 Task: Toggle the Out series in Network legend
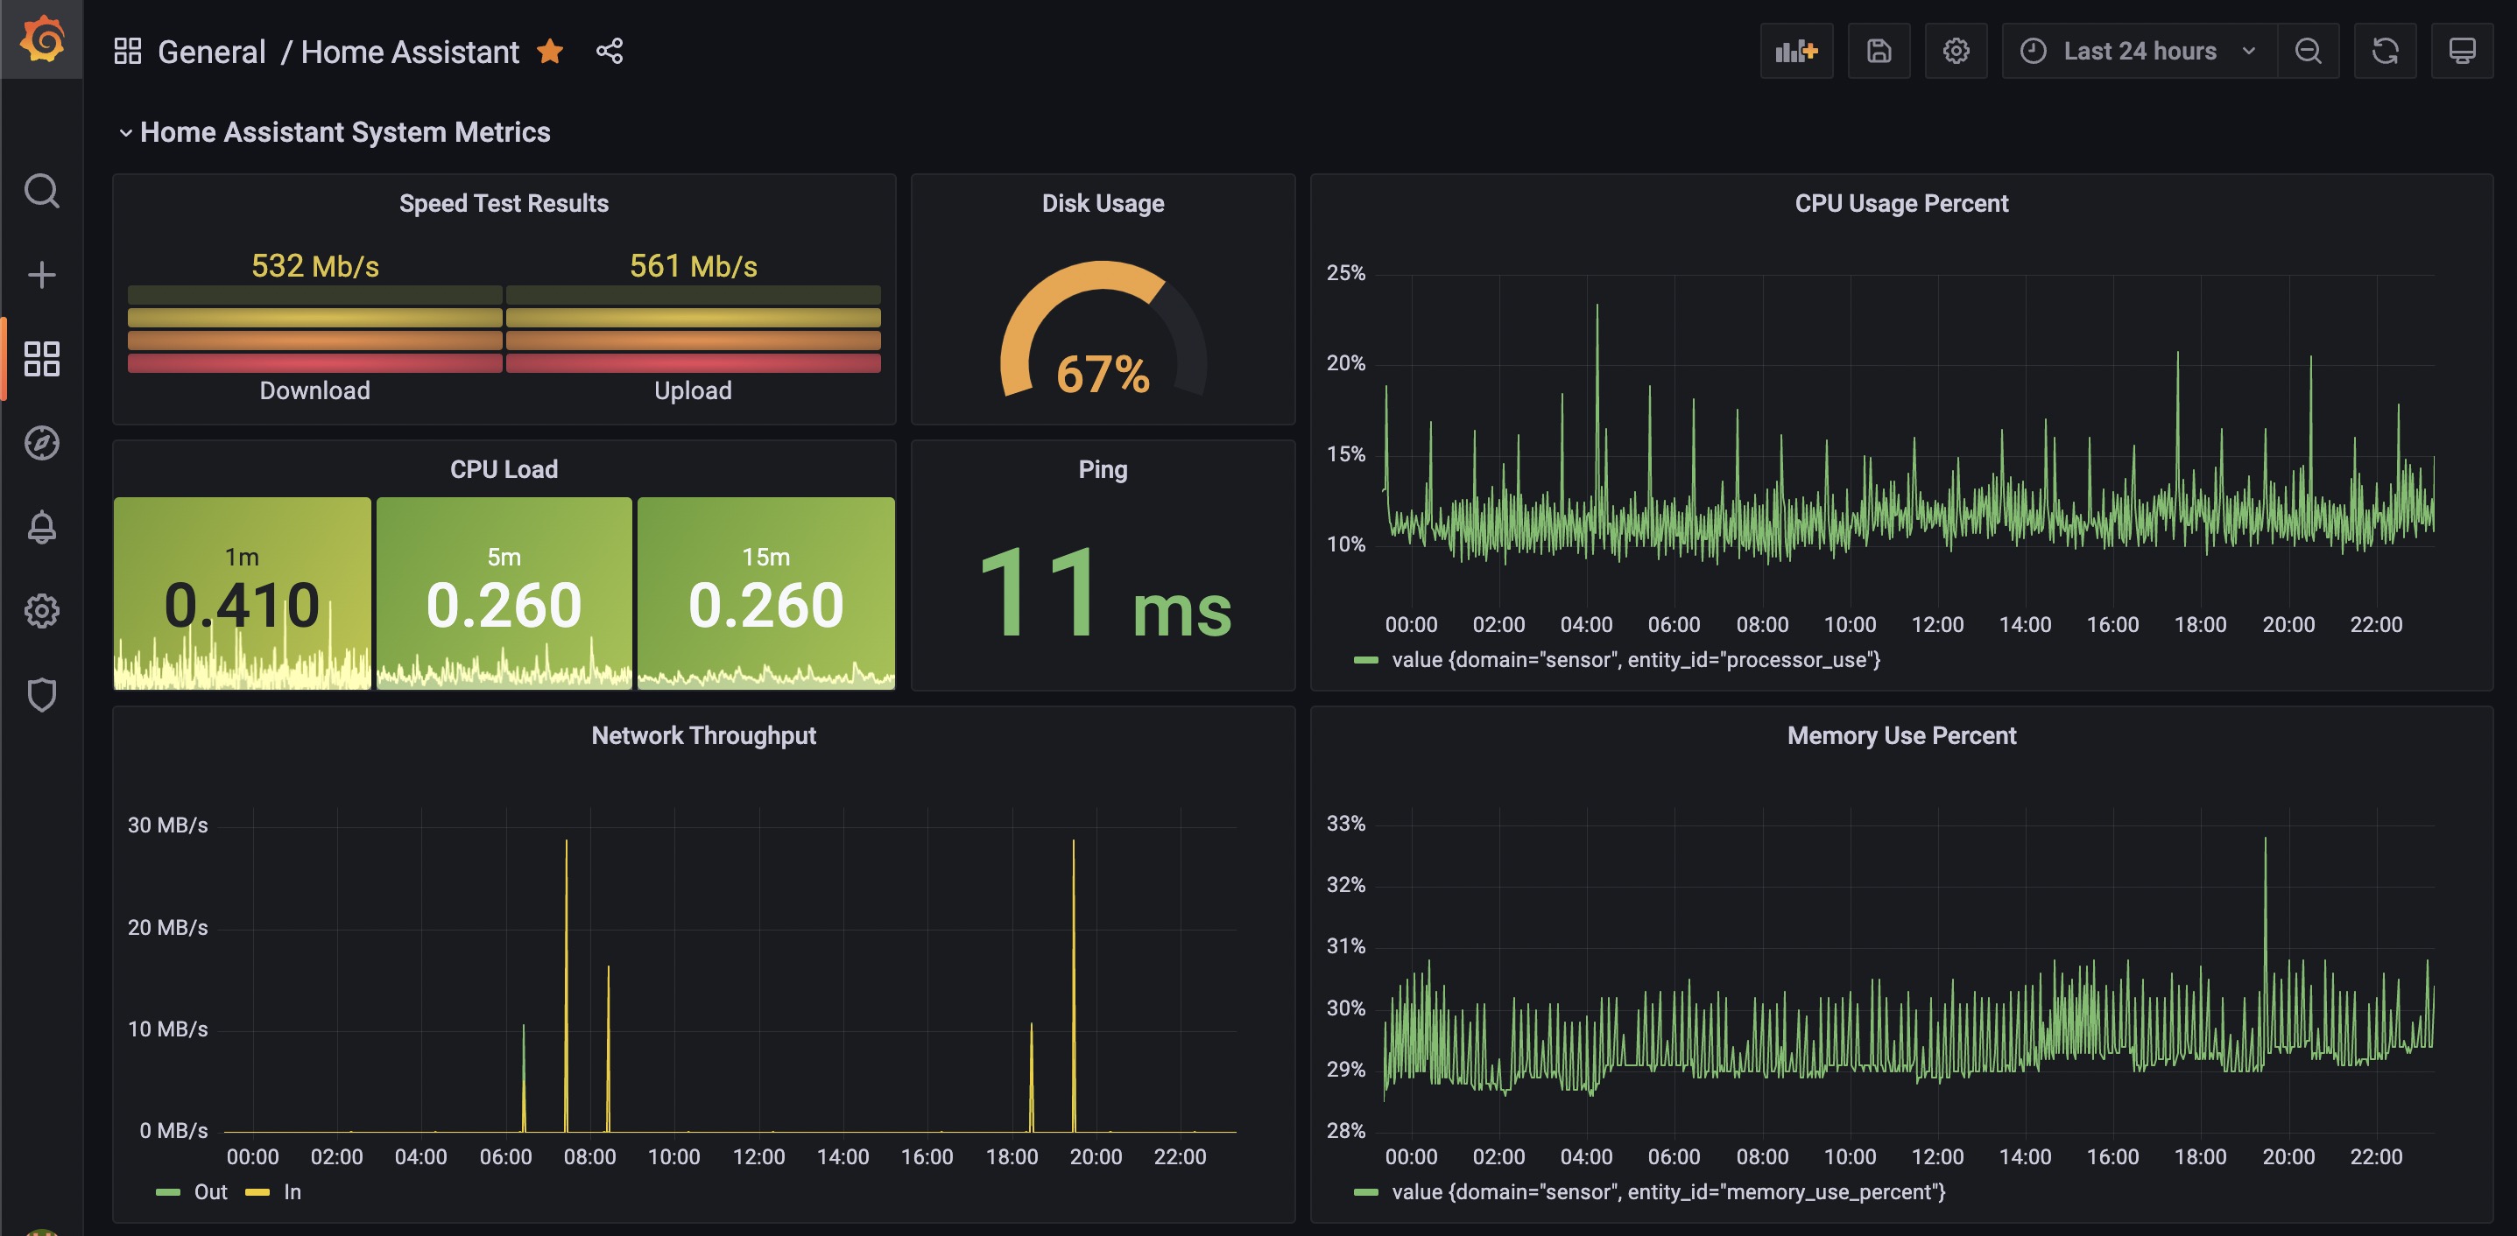[209, 1191]
